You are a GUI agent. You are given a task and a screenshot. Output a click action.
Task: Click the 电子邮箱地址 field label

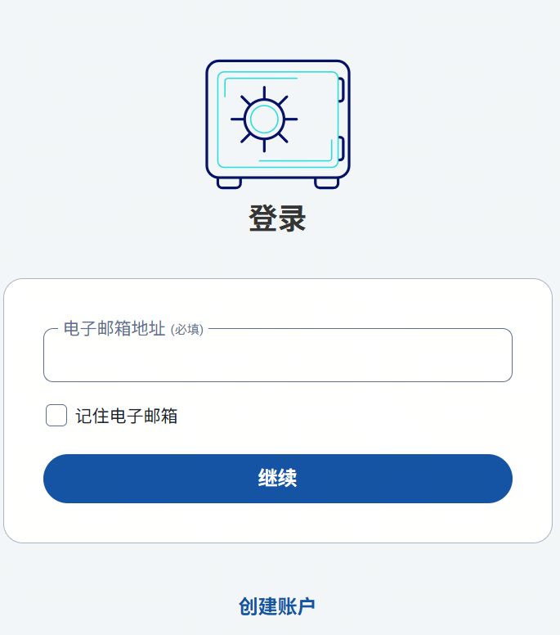(114, 329)
